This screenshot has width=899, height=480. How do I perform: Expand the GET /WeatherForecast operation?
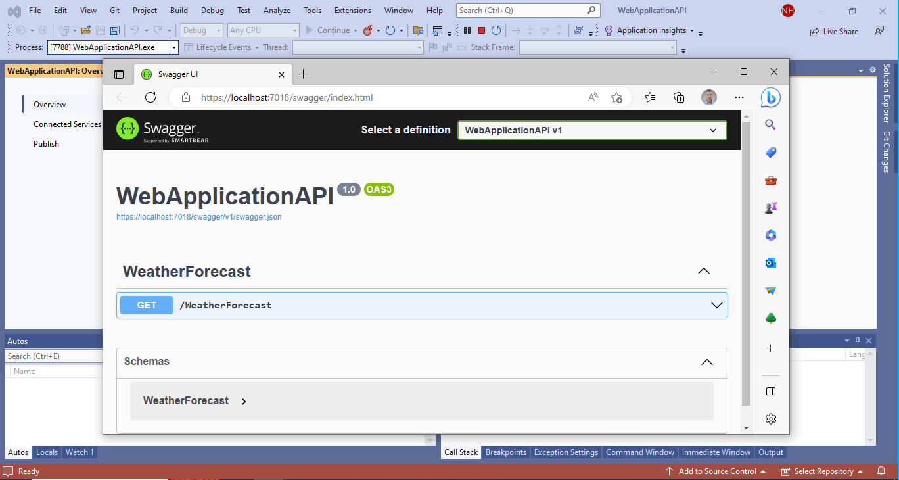click(421, 305)
